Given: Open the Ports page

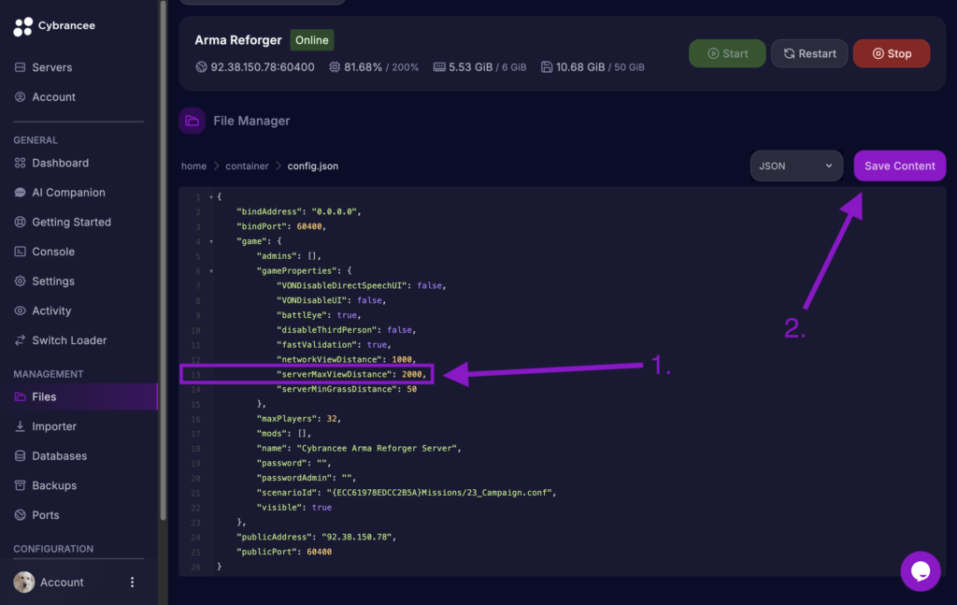Looking at the screenshot, I should pyautogui.click(x=46, y=515).
